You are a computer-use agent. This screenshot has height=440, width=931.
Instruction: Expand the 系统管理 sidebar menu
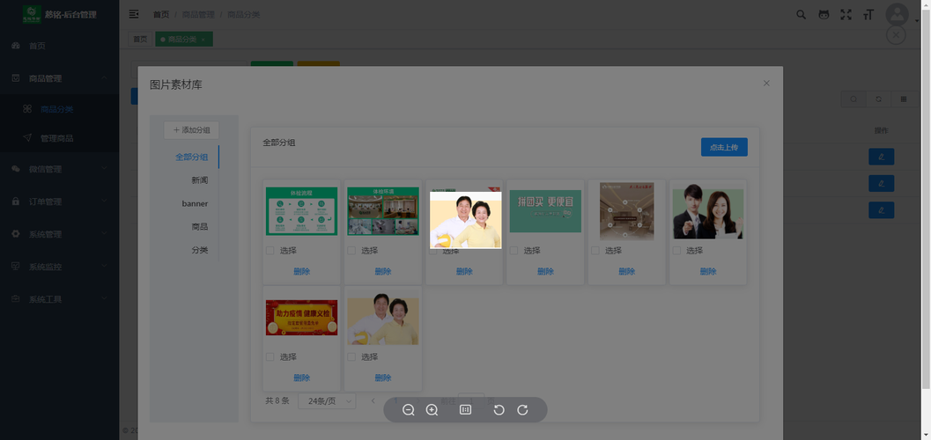pyautogui.click(x=59, y=234)
